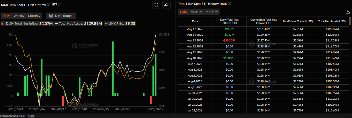Download the ETF history data
This screenshot has height=118, width=352.
point(347,12)
